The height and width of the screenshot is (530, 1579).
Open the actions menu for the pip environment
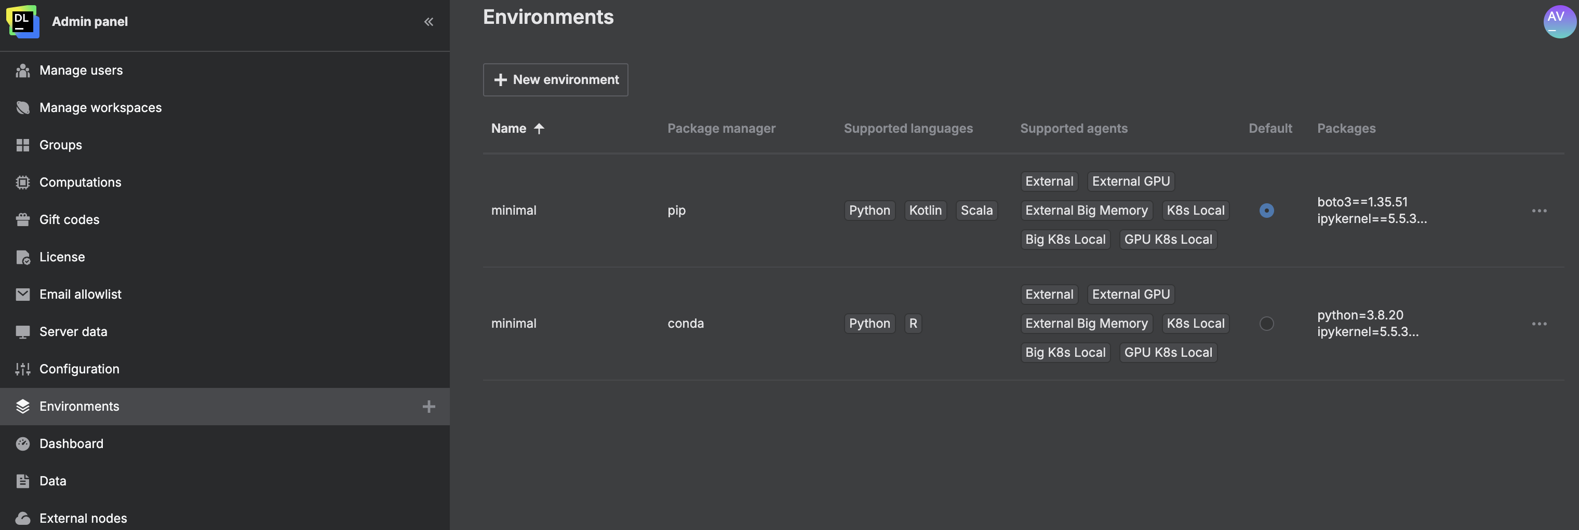click(x=1540, y=210)
